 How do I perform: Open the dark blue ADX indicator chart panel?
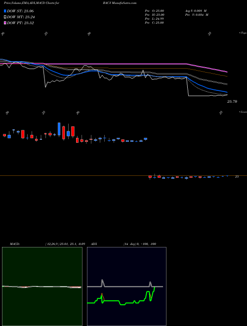126,286
